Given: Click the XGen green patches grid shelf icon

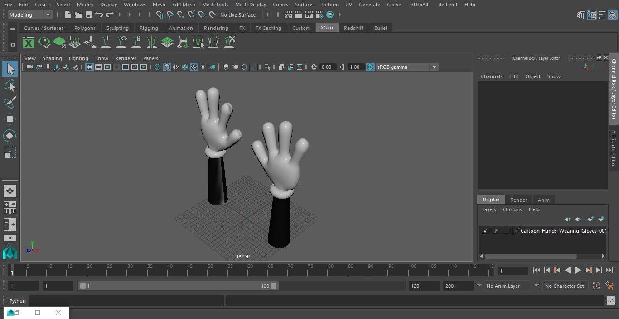Looking at the screenshot, I should coord(167,43).
